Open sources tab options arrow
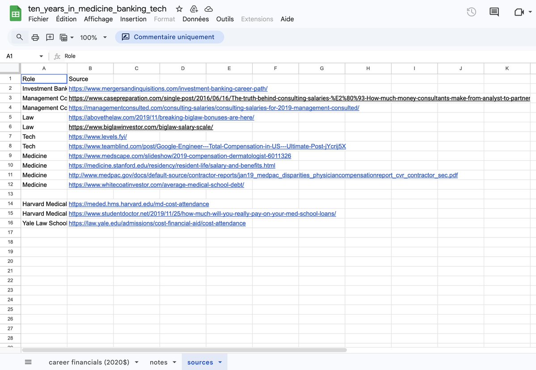This screenshot has height=370, width=536. coord(220,362)
